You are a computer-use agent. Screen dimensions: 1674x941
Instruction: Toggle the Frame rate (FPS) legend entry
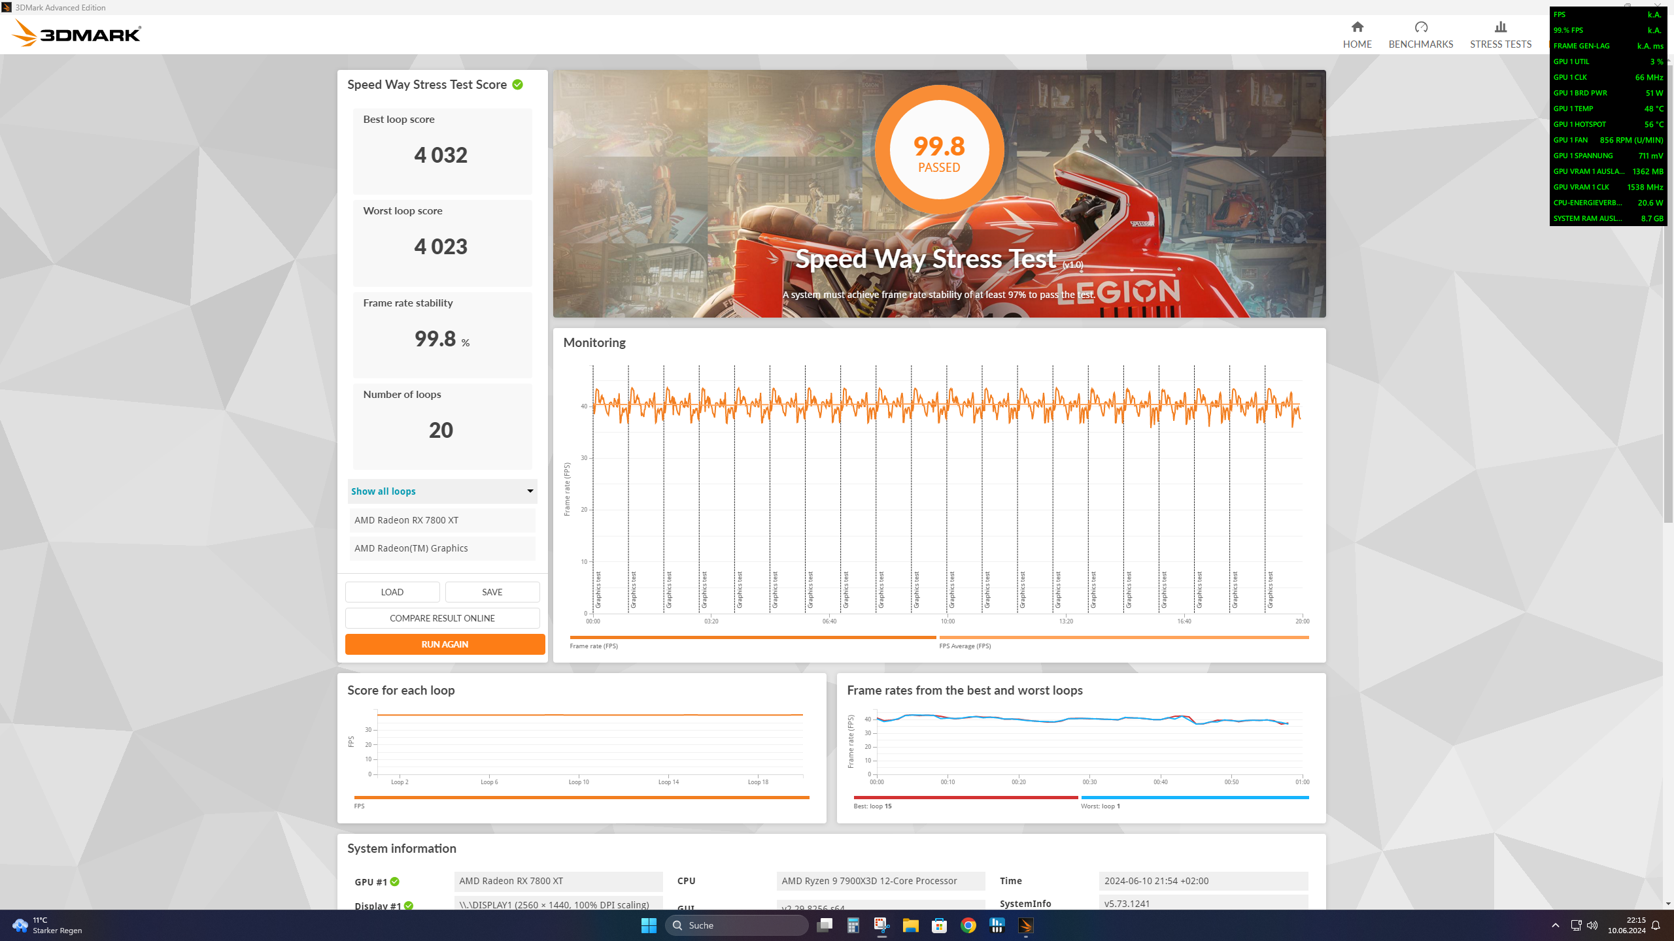click(x=753, y=642)
